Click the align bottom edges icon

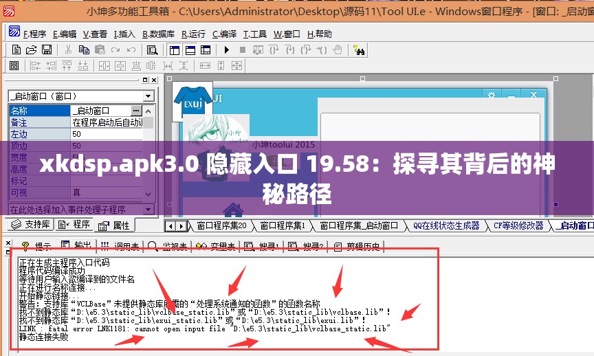point(83,65)
